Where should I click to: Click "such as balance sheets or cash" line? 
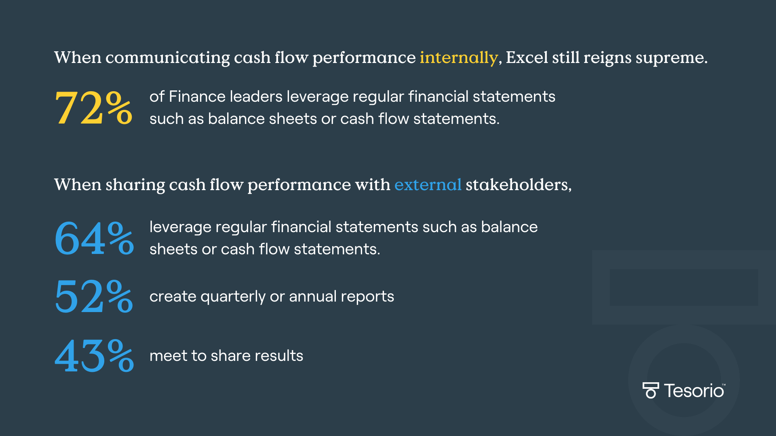coord(324,119)
